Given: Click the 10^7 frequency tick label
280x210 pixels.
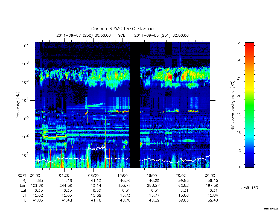Looking at the screenshot, I should coord(25,46).
